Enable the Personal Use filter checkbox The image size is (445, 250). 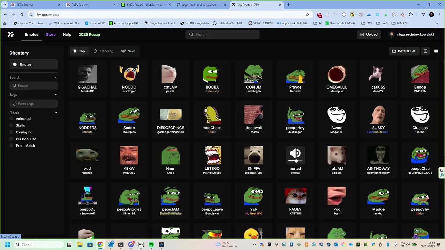pos(11,139)
